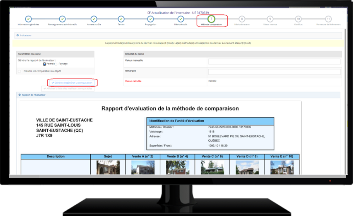Viewport: 353px width, 216px height.
Task: Open the Vente E (n° 10) photo
Action: click(x=282, y=167)
